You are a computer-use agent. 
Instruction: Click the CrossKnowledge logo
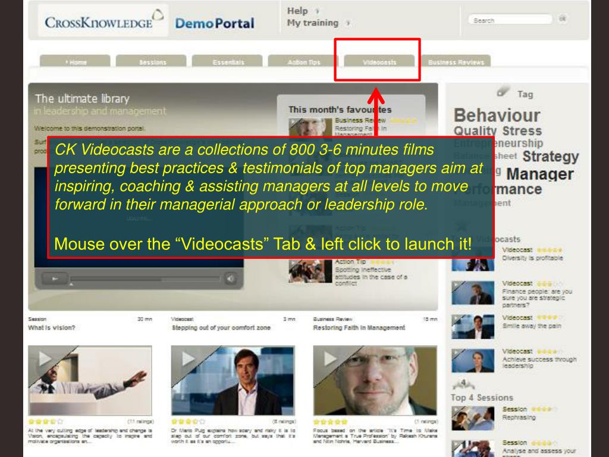103,21
